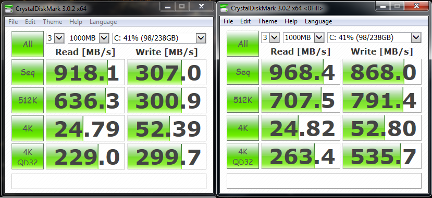Run 512K test in 0Fill window
This screenshot has width=432, height=198.
(x=243, y=100)
